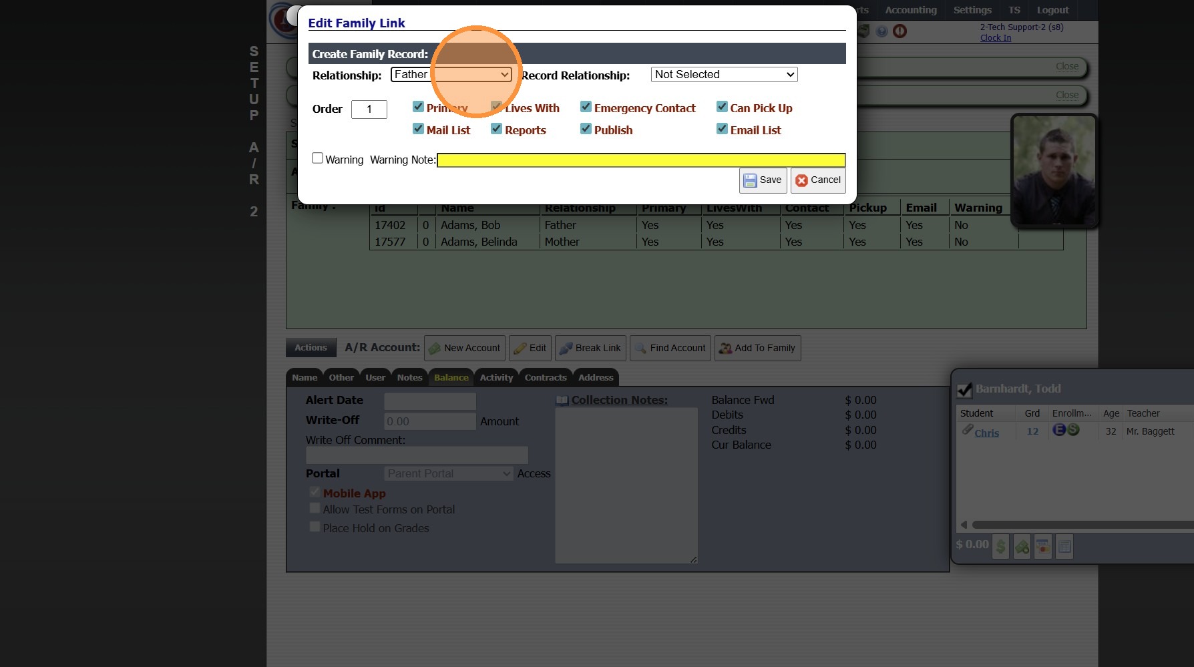Save the family link
The image size is (1194, 667).
pyautogui.click(x=763, y=180)
